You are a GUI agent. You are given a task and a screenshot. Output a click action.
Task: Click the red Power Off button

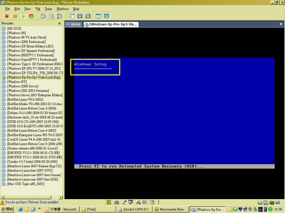point(7,16)
